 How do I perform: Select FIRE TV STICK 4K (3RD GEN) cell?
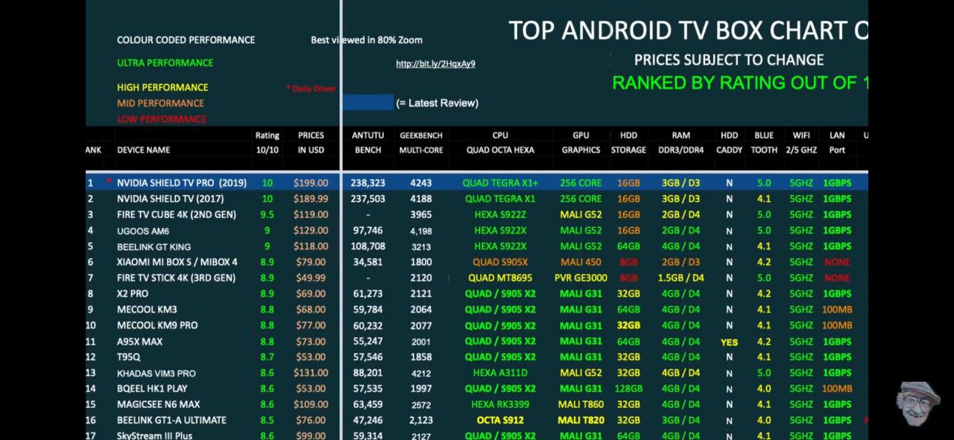[x=176, y=278]
